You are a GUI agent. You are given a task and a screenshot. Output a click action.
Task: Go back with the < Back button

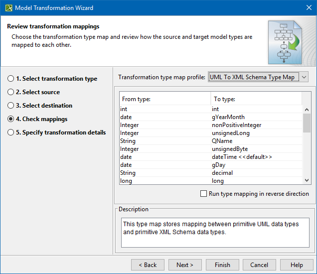point(148,265)
